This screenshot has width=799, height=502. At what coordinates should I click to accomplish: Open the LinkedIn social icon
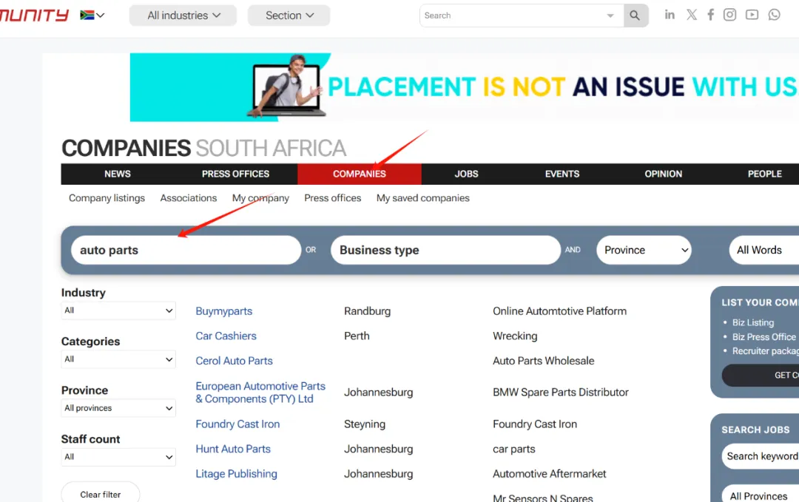point(670,15)
